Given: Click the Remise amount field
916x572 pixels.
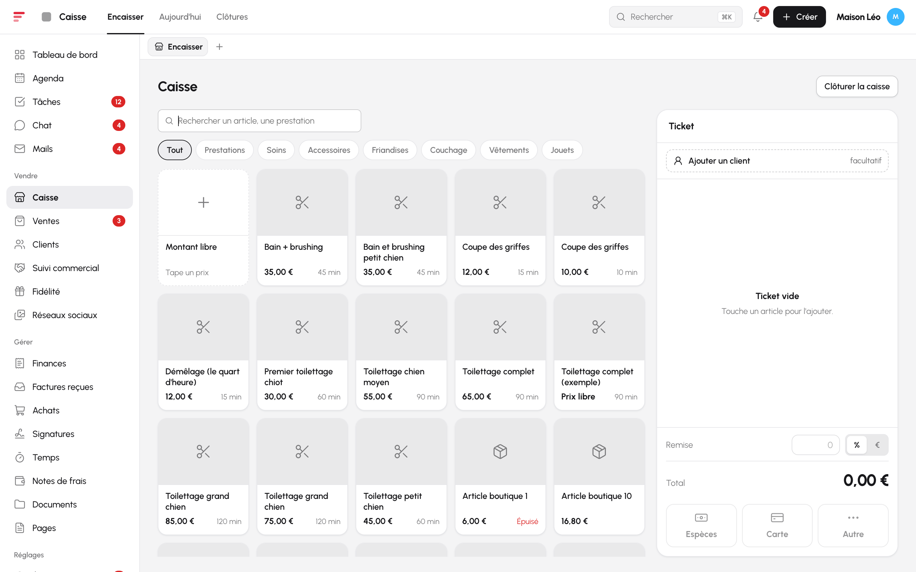Looking at the screenshot, I should 815,445.
